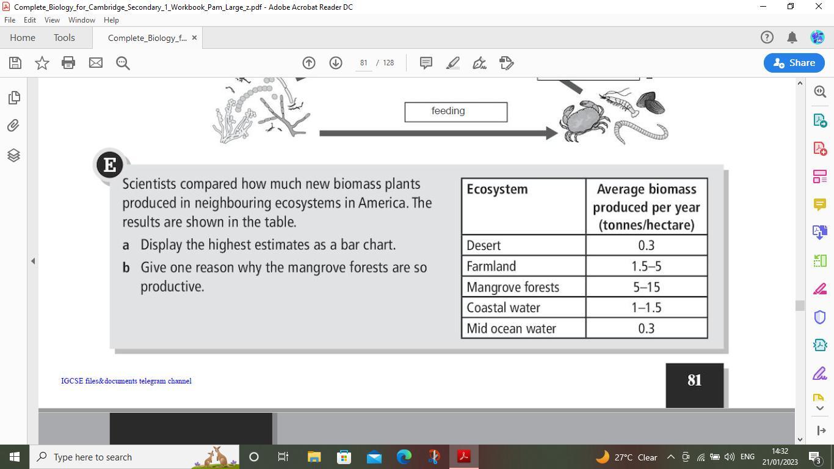Add a sticky note comment
Screen dimensions: 834x469
pos(426,63)
